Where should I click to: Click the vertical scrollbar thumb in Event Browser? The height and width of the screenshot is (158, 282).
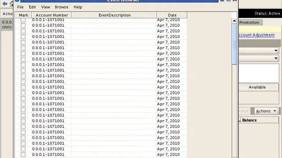point(234,44)
